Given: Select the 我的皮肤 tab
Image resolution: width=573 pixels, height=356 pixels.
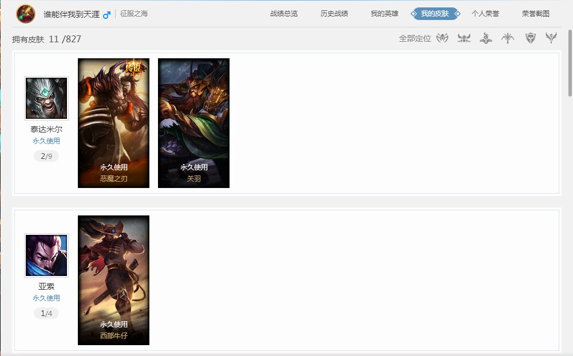Looking at the screenshot, I should (x=435, y=14).
